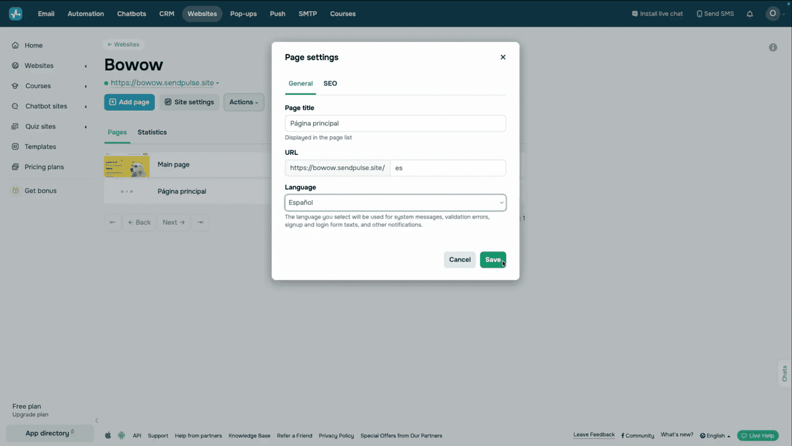
Task: Open the Websites section in the sidebar
Action: (x=38, y=65)
